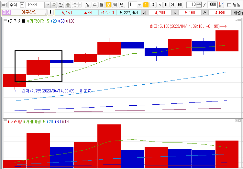
Task: Click the 최저:4,755 low price annotation
Action: [x=53, y=91]
